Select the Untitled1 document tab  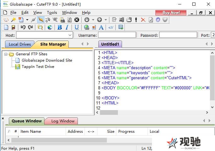click(x=110, y=44)
